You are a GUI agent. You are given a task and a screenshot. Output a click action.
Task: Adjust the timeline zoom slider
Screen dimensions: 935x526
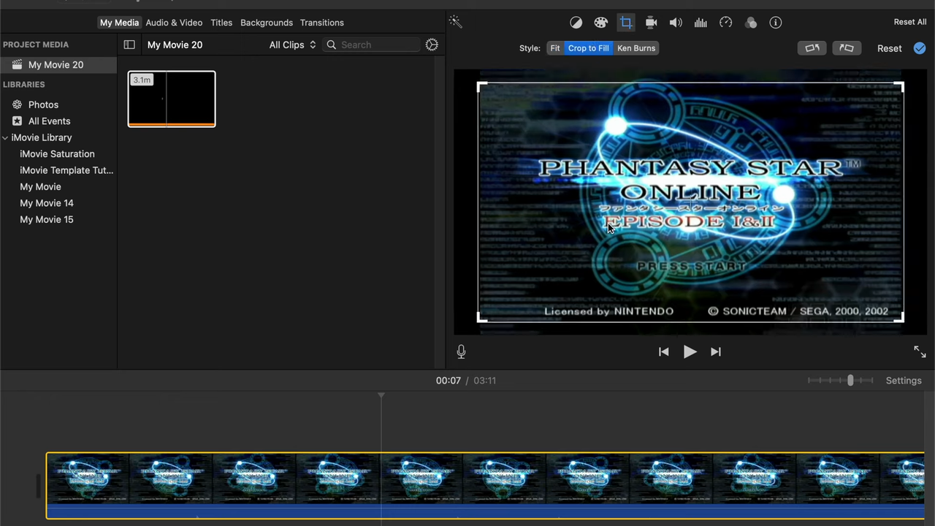[850, 380]
